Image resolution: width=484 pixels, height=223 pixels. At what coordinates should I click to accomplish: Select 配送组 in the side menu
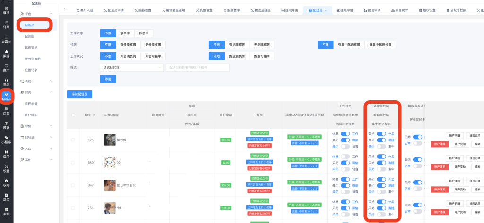[29, 36]
